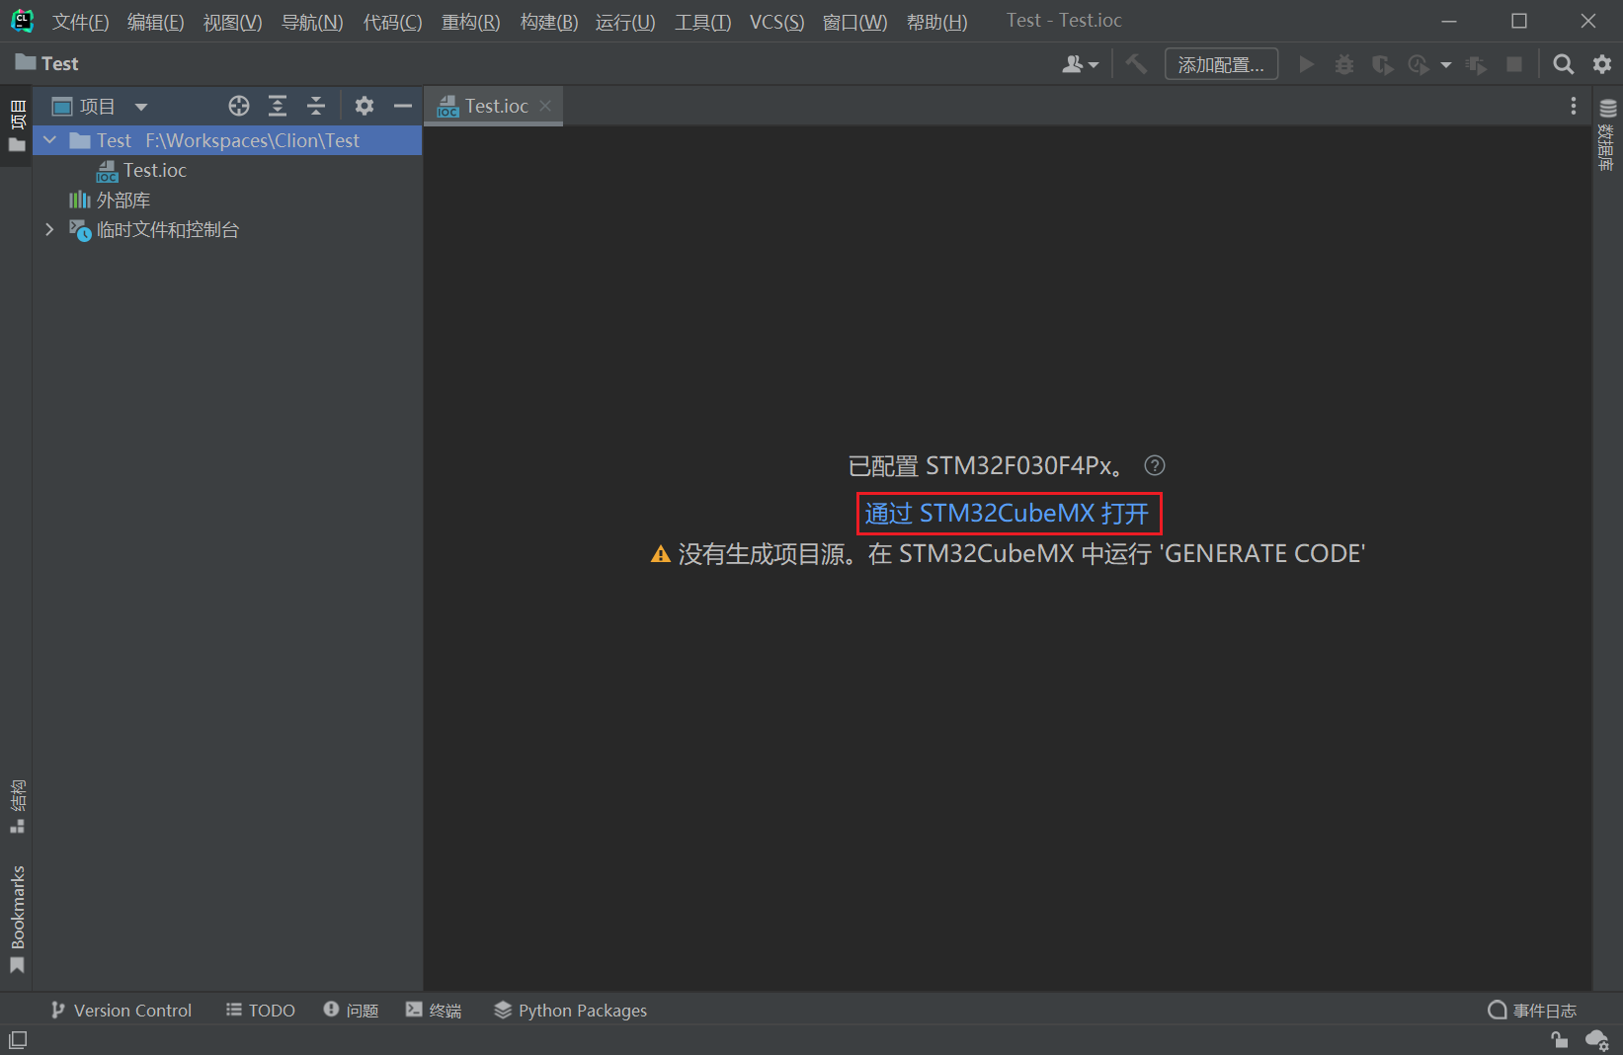Open the 文件(F) menu
The height and width of the screenshot is (1055, 1623).
pyautogui.click(x=80, y=22)
